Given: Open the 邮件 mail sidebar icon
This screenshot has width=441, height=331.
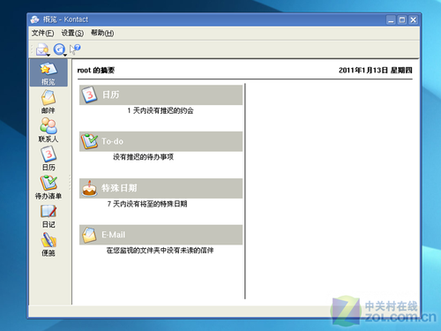Looking at the screenshot, I should pos(49,102).
